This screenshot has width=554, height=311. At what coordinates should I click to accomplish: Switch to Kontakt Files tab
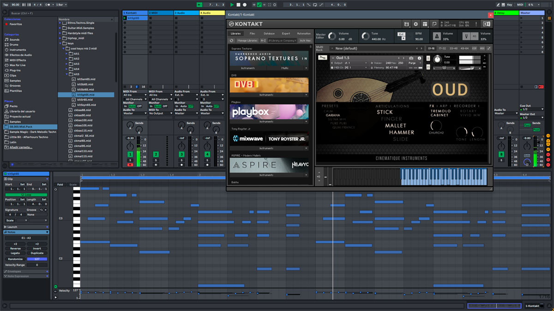253,34
